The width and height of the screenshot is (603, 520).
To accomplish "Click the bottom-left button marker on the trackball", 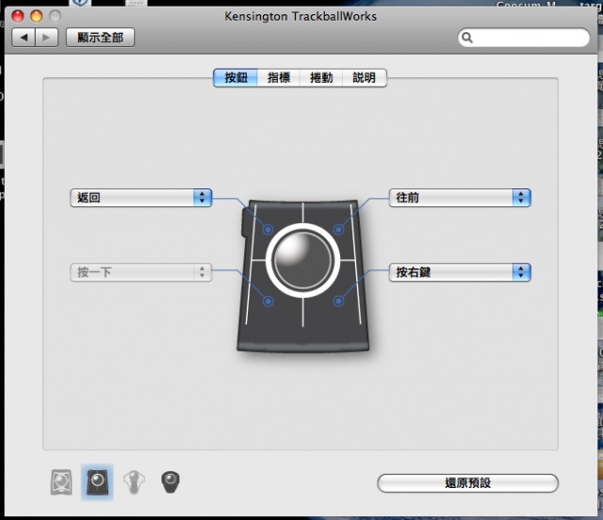I will point(268,301).
